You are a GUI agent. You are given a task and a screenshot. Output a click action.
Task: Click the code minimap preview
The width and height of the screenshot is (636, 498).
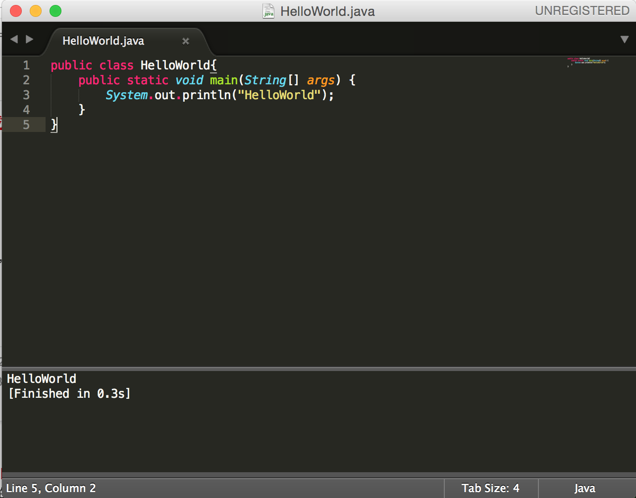[588, 62]
